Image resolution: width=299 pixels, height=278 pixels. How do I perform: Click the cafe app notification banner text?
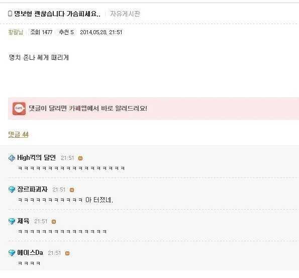click(88, 109)
